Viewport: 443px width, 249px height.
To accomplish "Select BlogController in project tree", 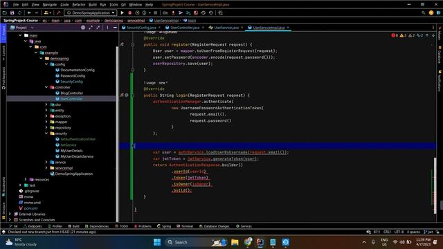I will pos(69,93).
